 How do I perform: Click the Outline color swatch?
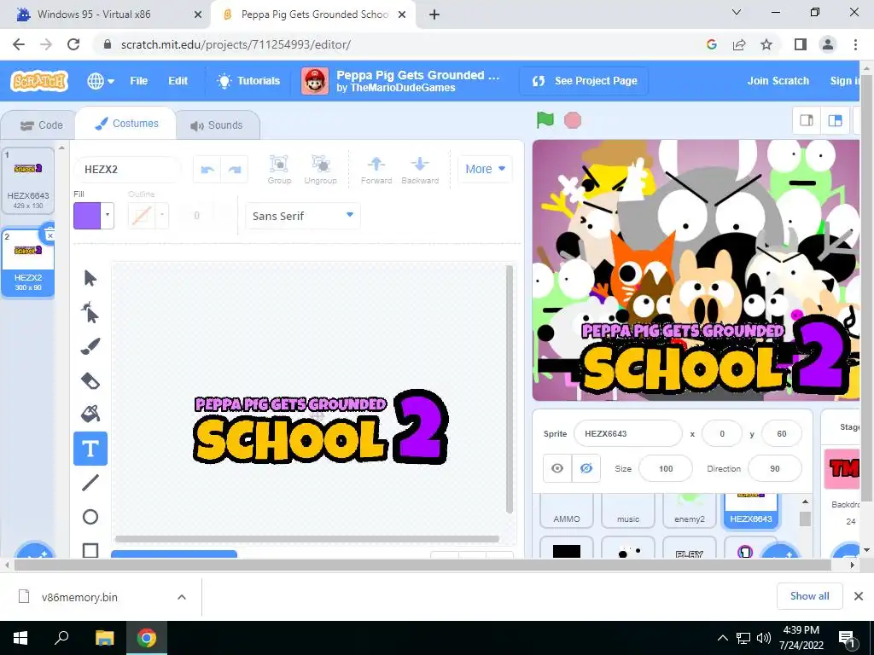(142, 216)
